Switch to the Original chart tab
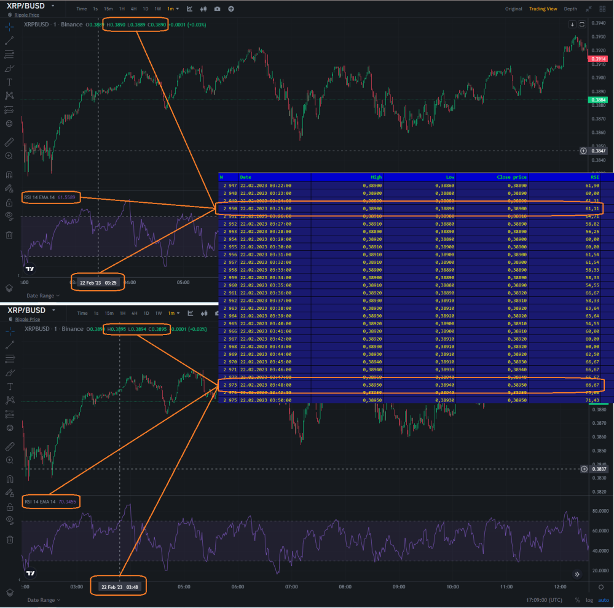Image resolution: width=614 pixels, height=608 pixels. tap(513, 9)
